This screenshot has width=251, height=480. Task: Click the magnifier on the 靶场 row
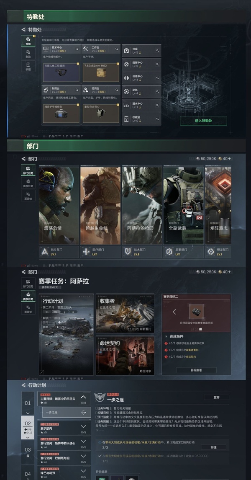[157, 92]
